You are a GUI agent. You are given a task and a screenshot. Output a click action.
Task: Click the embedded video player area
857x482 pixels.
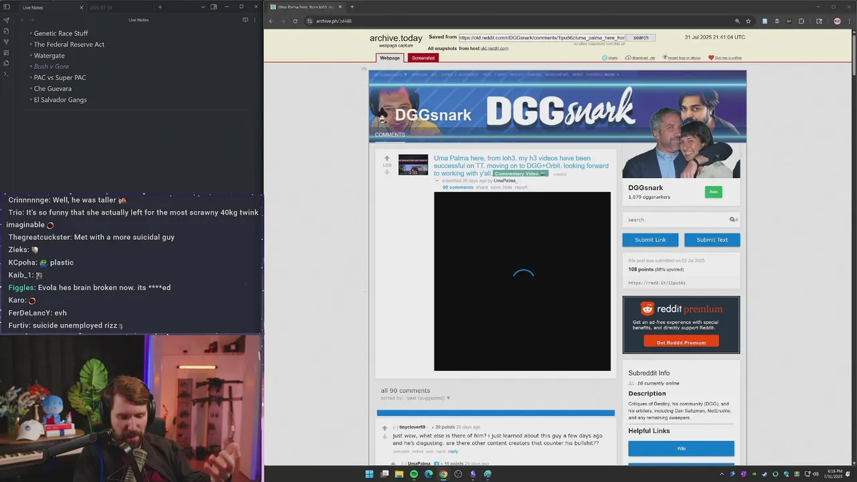tap(522, 281)
